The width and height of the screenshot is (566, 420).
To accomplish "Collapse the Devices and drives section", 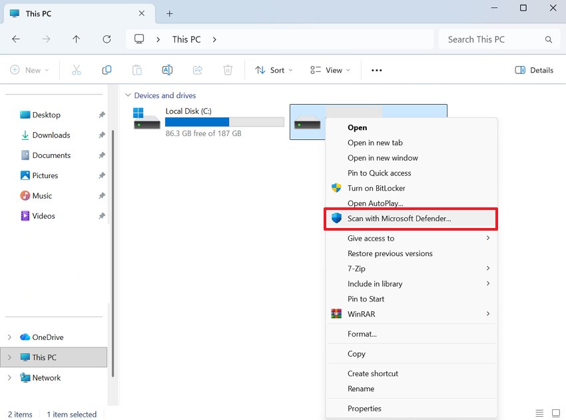I will click(x=128, y=95).
